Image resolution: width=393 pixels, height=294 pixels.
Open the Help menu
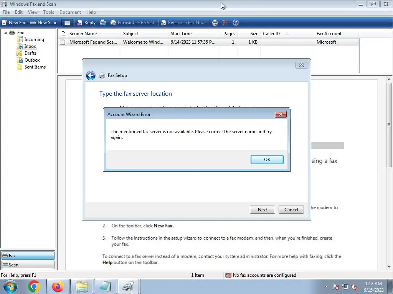[x=91, y=12]
